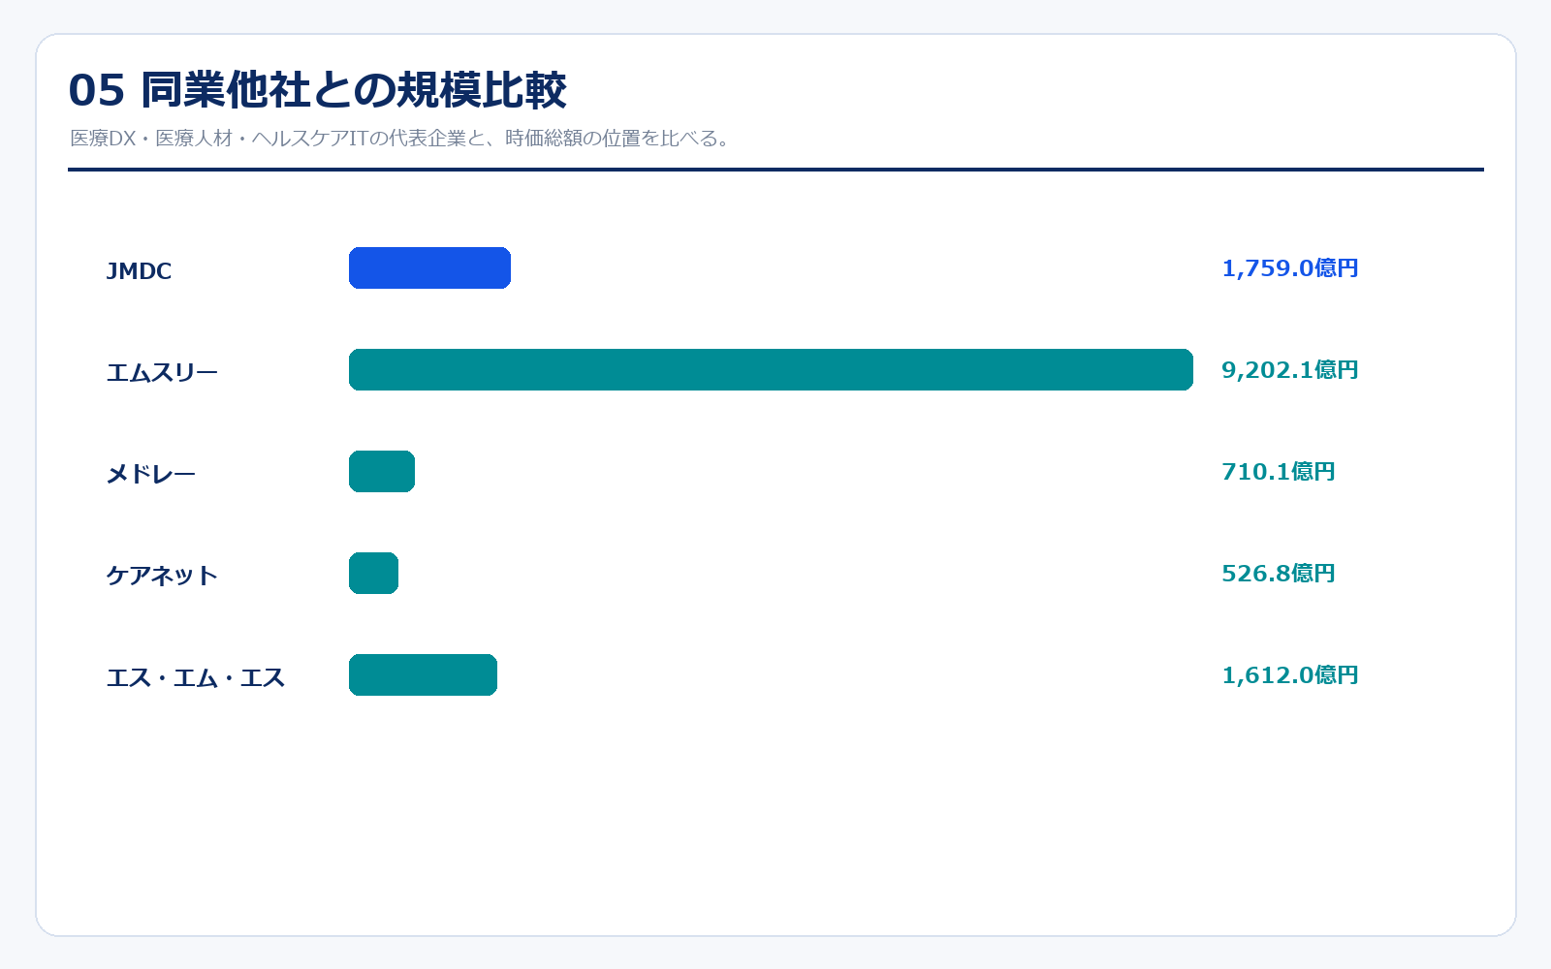This screenshot has height=969, width=1551.
Task: Select the メドレー row label
Action: pos(150,474)
